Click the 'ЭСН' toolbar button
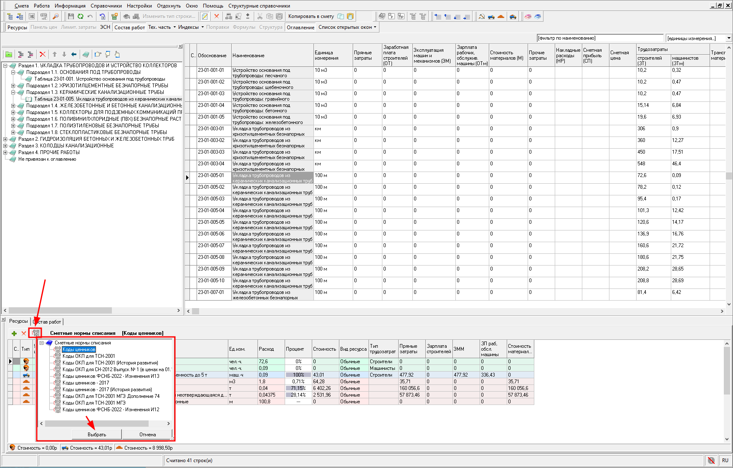Viewport: 733px width, 468px height. [105, 27]
